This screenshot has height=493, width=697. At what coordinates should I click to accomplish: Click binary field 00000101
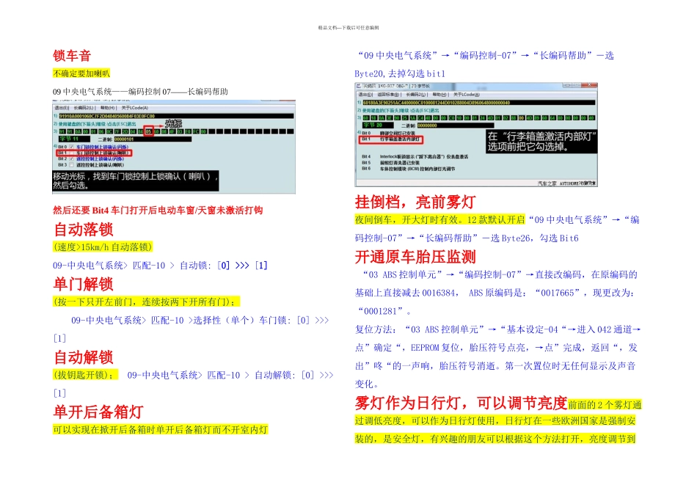(x=153, y=139)
